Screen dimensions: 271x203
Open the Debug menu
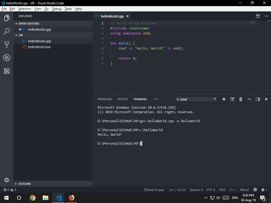[x=56, y=9]
